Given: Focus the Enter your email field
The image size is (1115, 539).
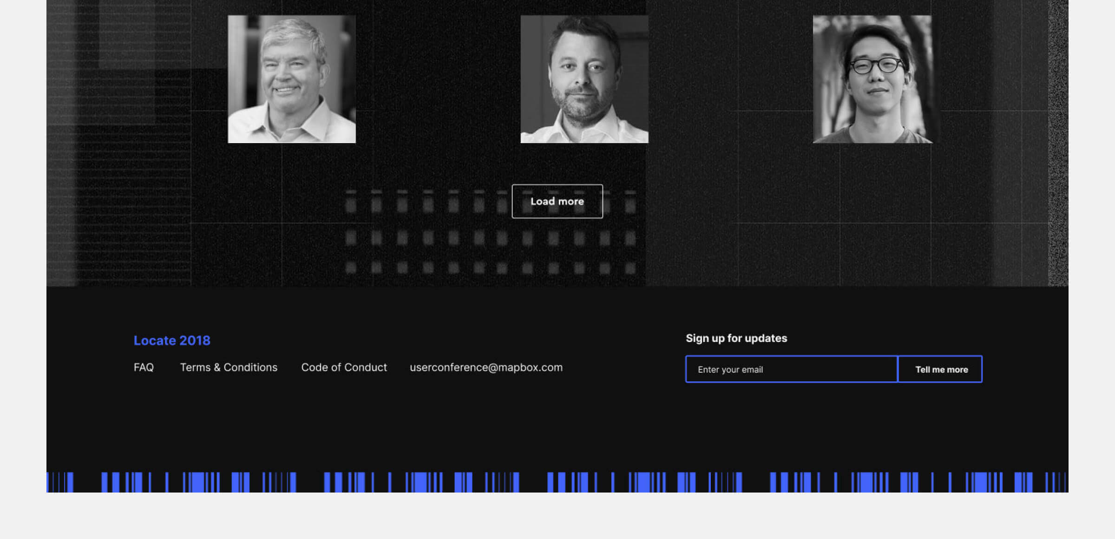Looking at the screenshot, I should pyautogui.click(x=792, y=369).
